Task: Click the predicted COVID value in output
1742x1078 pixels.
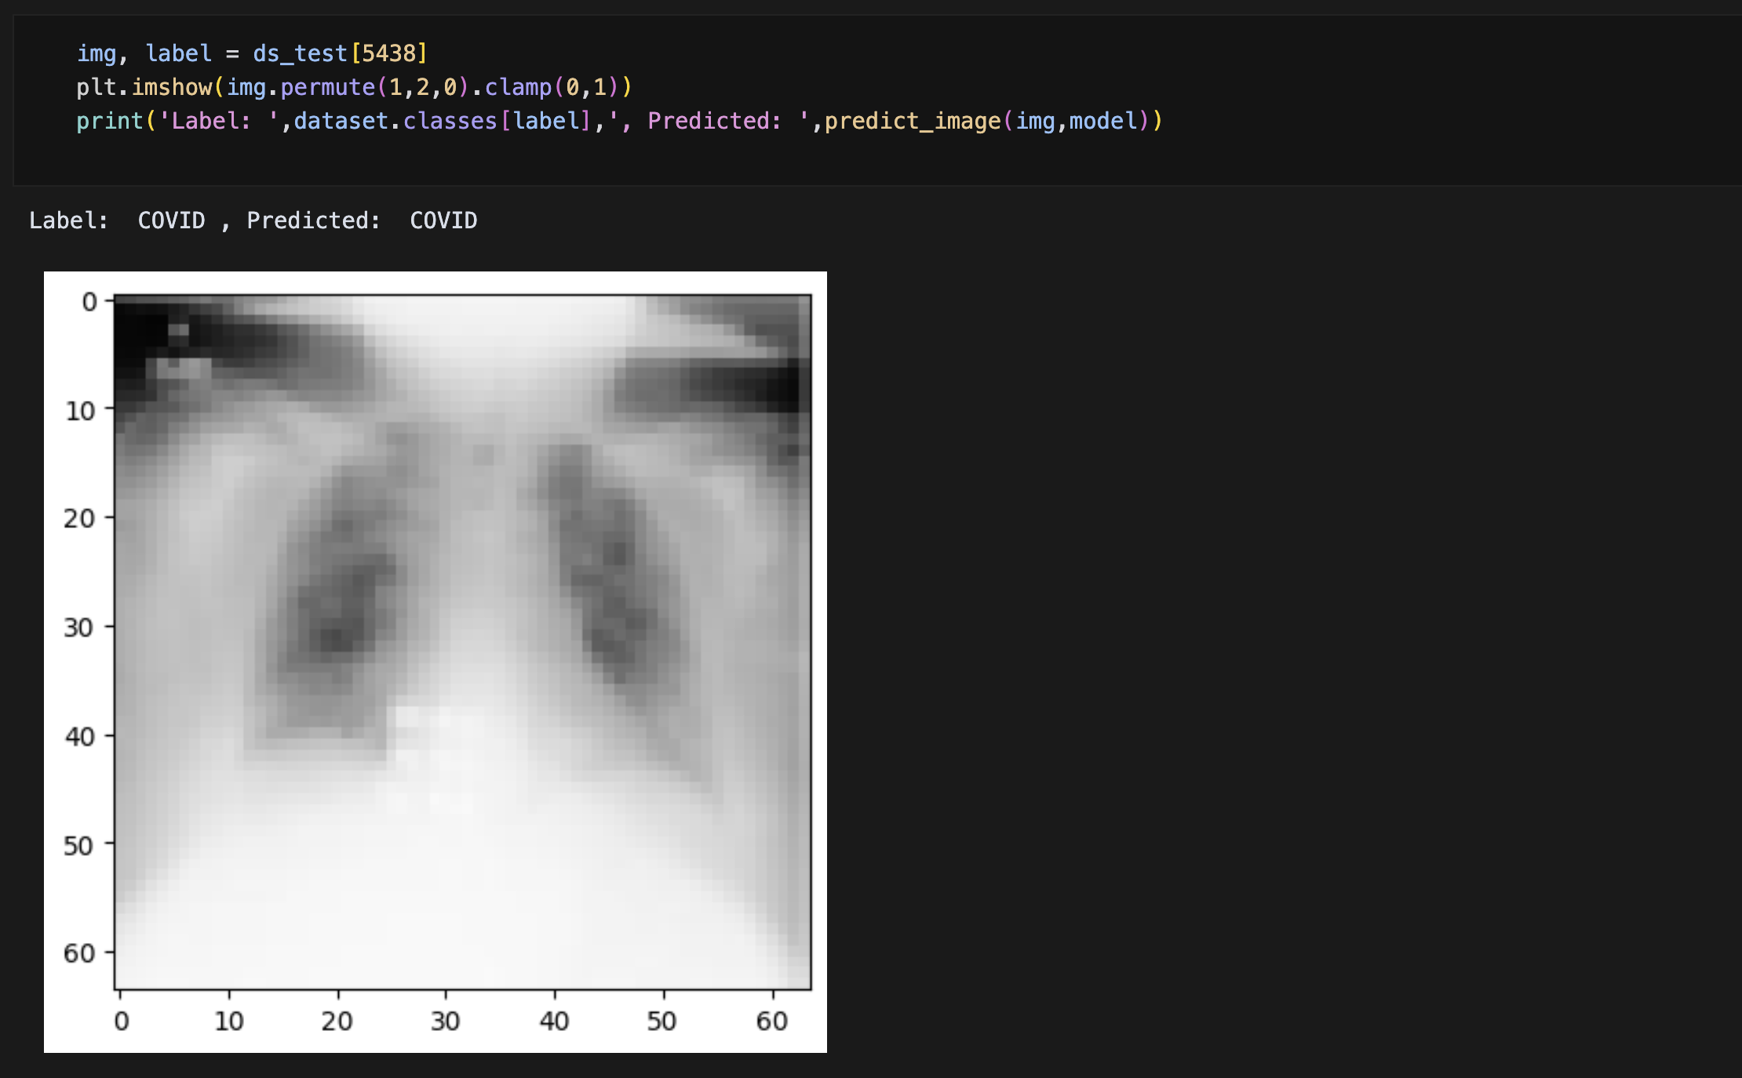Action: (443, 220)
